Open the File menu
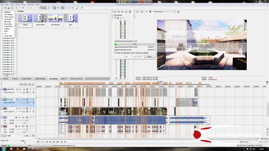The image size is (269, 151). (x=2, y=5)
